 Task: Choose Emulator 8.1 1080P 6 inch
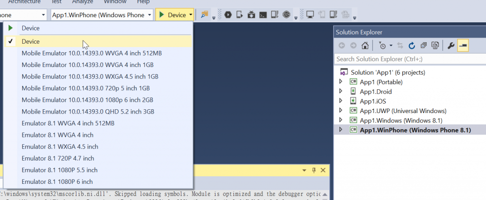tap(98, 181)
